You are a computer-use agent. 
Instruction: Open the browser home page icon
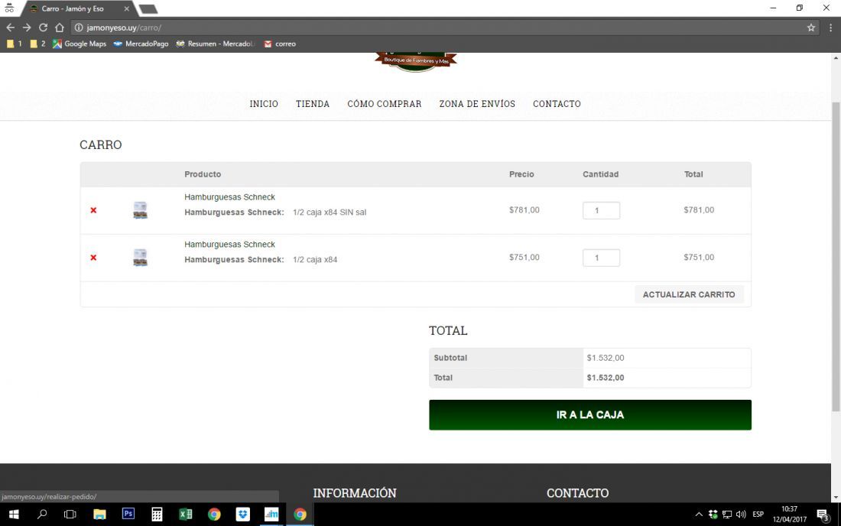[x=60, y=28]
